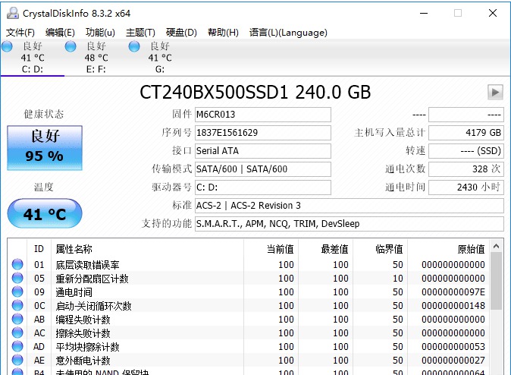511x375 pixels.
Task: Click the 属性名称 column header
Action: [147, 249]
